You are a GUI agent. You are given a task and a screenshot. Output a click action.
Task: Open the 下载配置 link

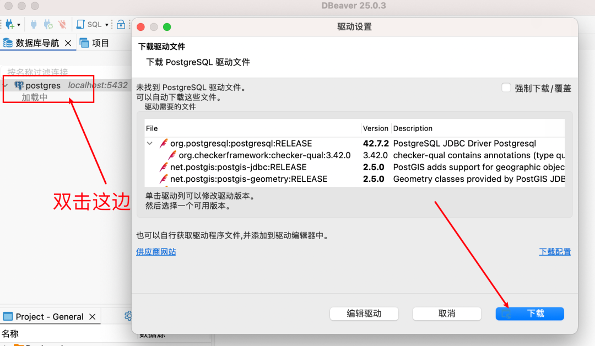coord(555,252)
